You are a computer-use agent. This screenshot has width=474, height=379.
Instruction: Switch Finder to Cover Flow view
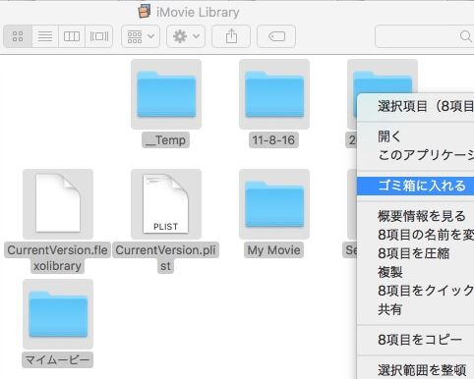tap(99, 36)
